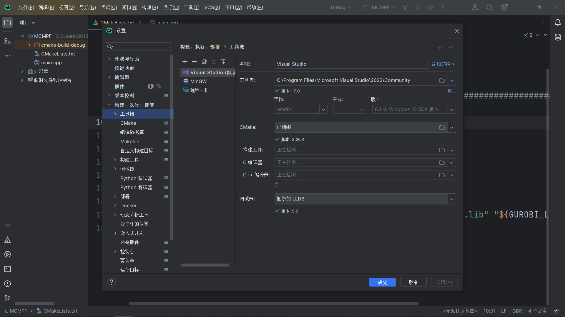
Task: Close the settings dialog
Action: (x=457, y=31)
